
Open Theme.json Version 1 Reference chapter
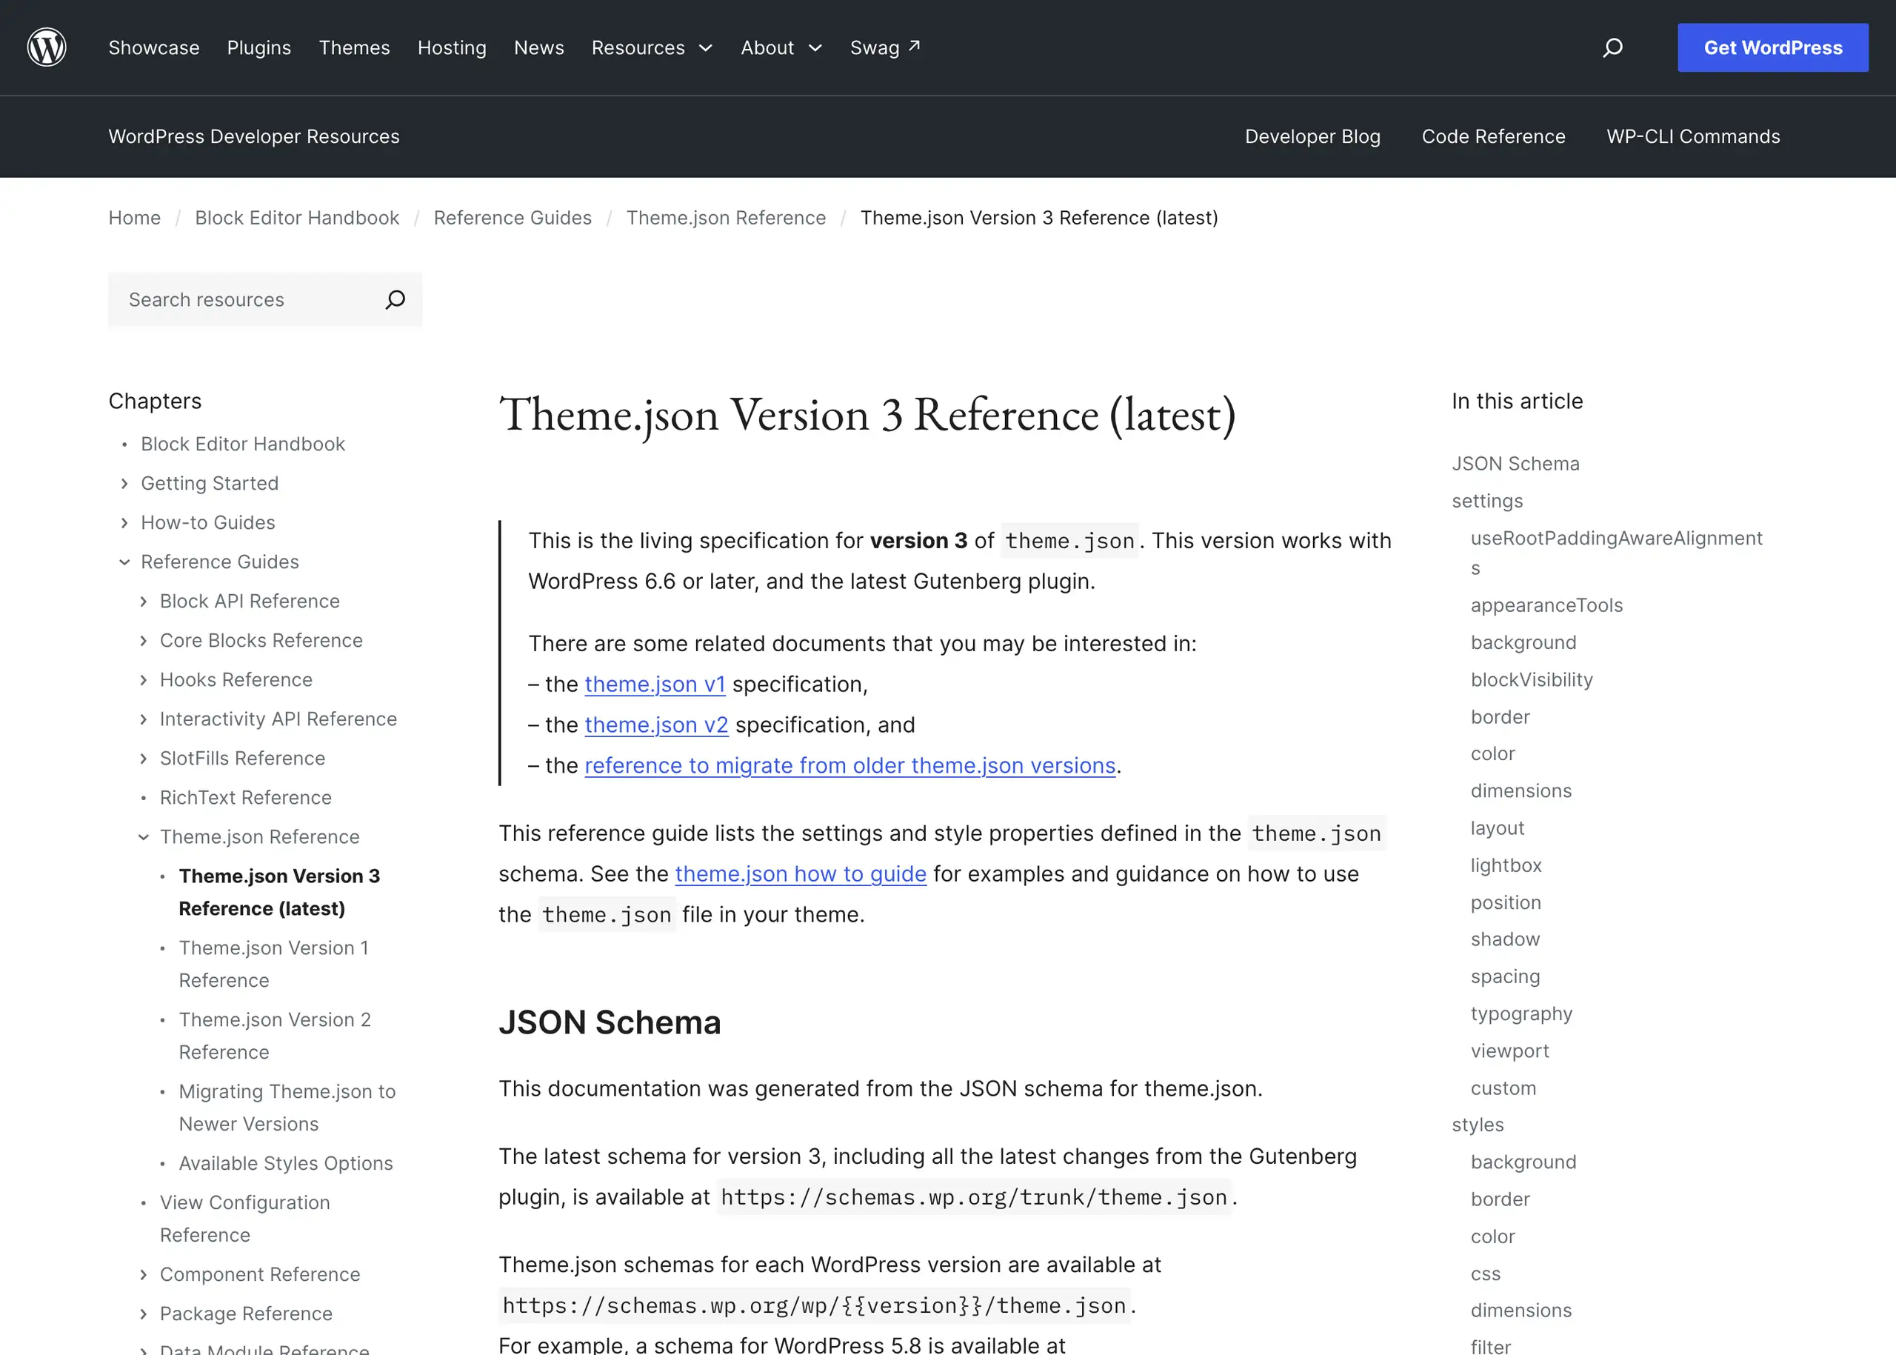point(273,964)
